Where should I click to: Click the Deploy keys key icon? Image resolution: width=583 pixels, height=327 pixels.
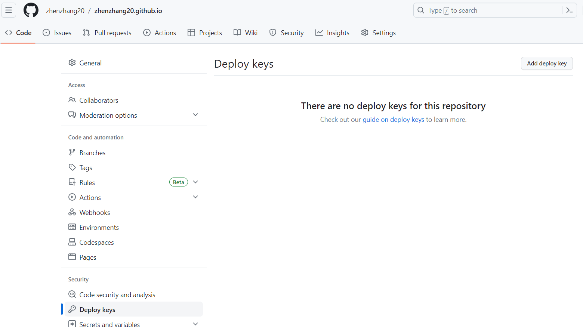tap(72, 309)
